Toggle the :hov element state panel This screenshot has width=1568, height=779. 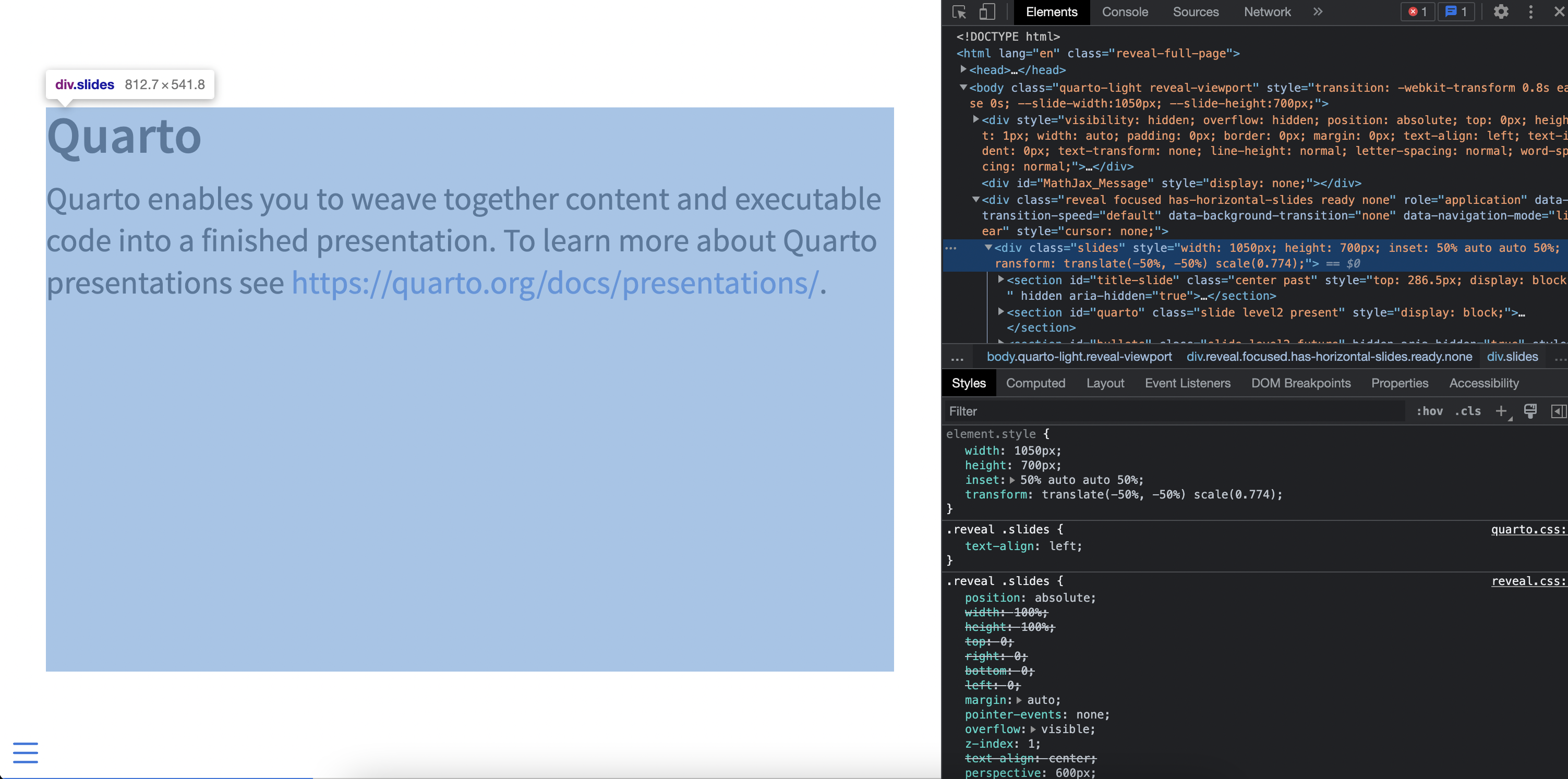coord(1429,411)
